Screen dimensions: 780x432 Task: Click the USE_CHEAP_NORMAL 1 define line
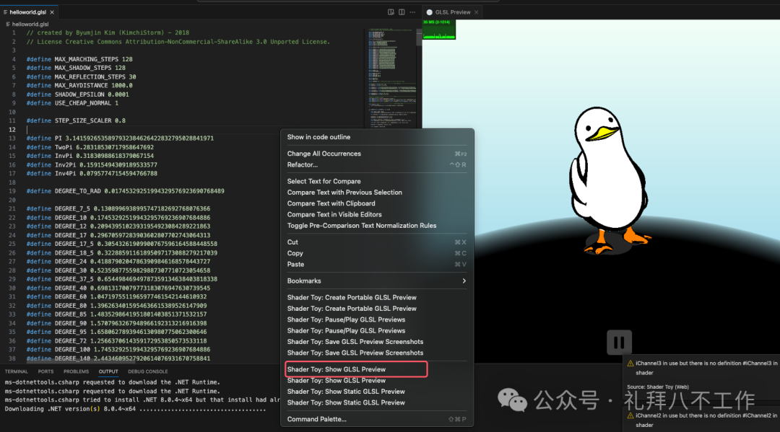pos(73,103)
